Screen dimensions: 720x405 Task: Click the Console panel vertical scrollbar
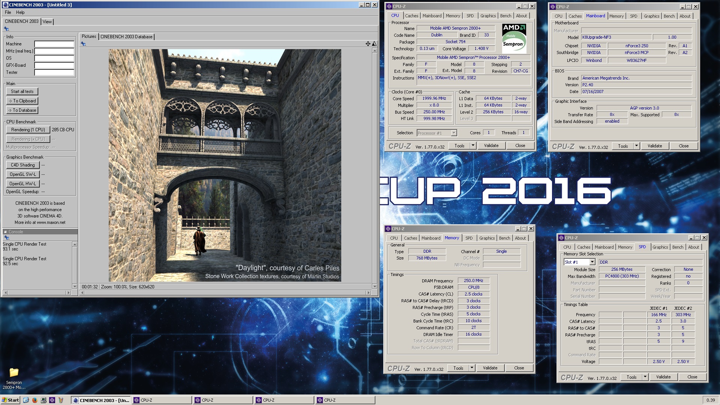[75, 265]
